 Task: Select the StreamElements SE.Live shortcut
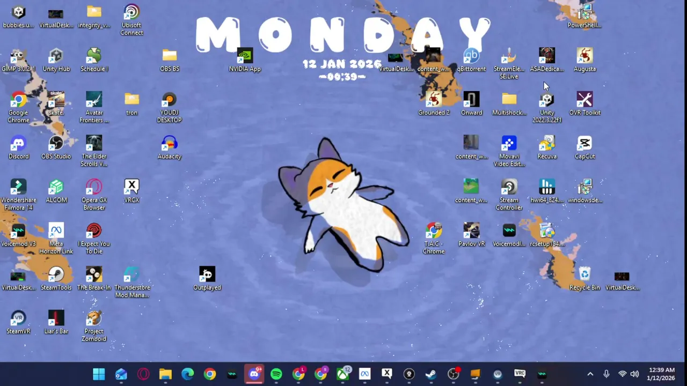tap(509, 64)
